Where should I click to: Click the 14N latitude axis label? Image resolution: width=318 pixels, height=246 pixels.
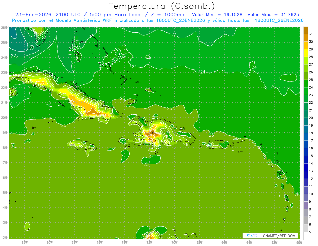click(x=4, y=208)
